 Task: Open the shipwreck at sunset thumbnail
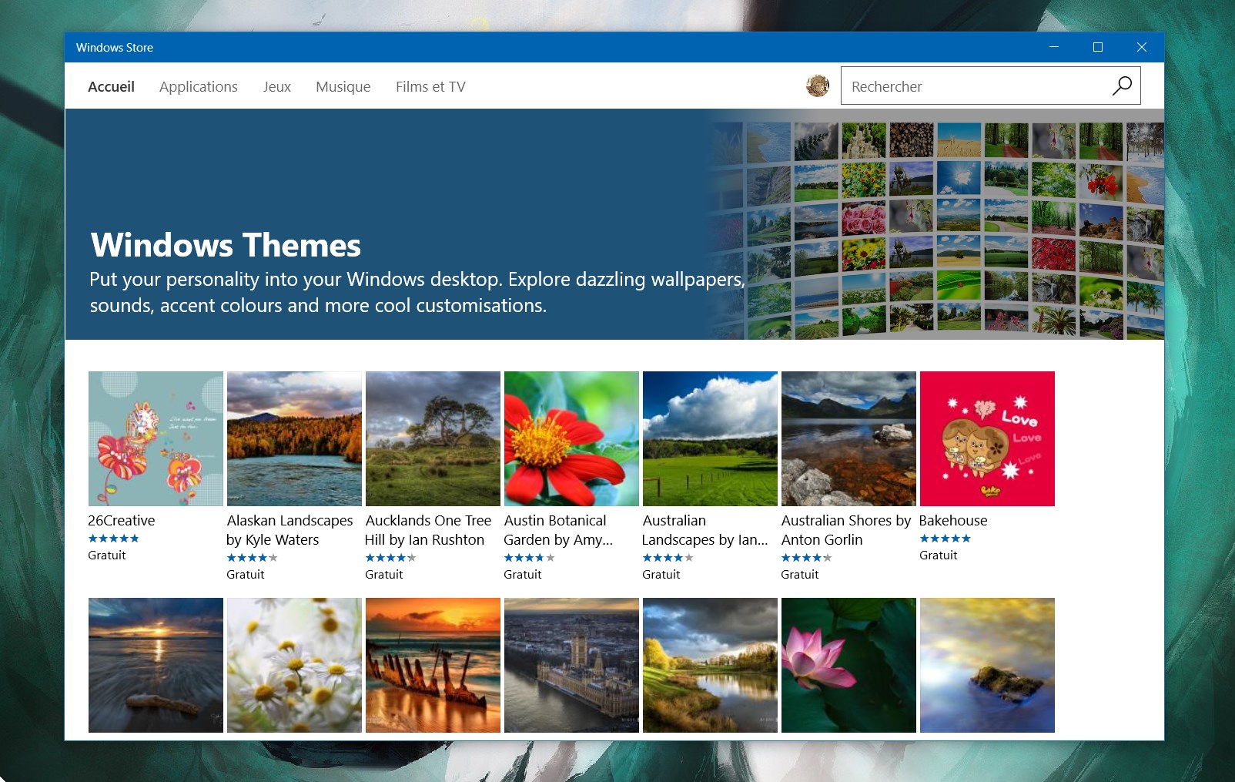pyautogui.click(x=433, y=665)
